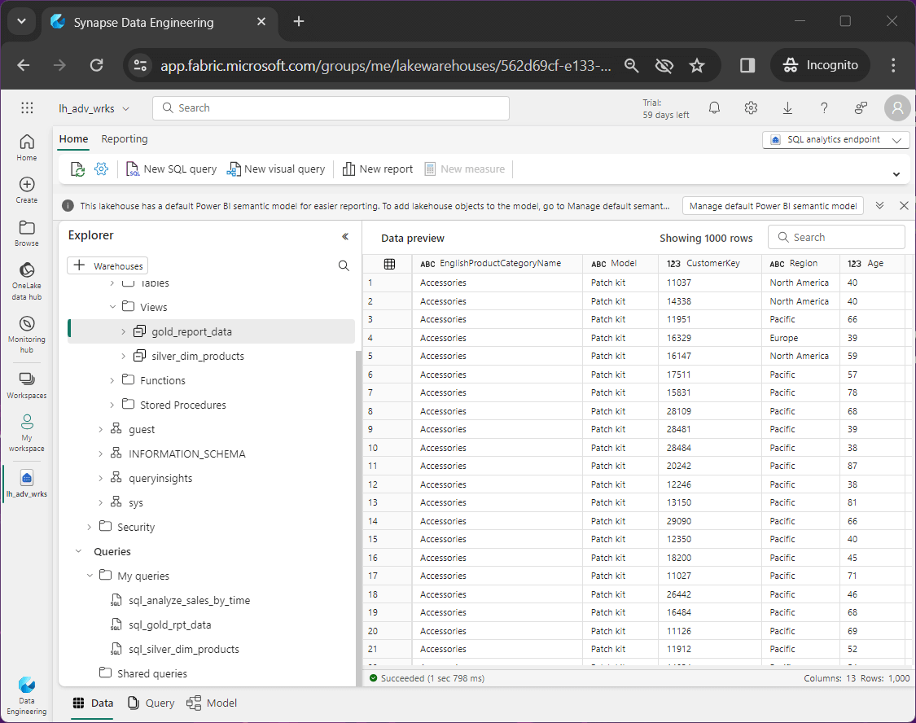Dismiss the semantic model info banner

[904, 206]
